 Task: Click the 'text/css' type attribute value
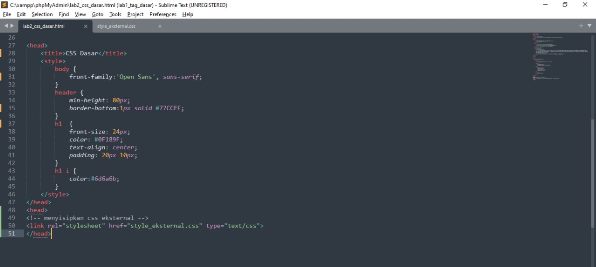pos(241,226)
